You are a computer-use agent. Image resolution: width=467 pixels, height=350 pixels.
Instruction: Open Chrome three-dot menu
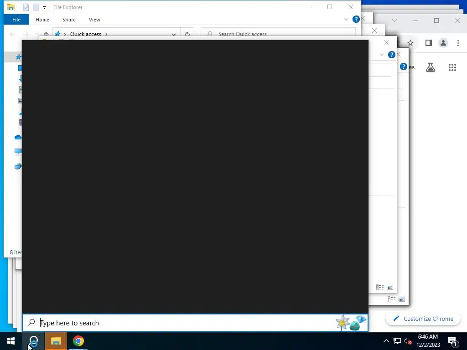click(x=458, y=43)
